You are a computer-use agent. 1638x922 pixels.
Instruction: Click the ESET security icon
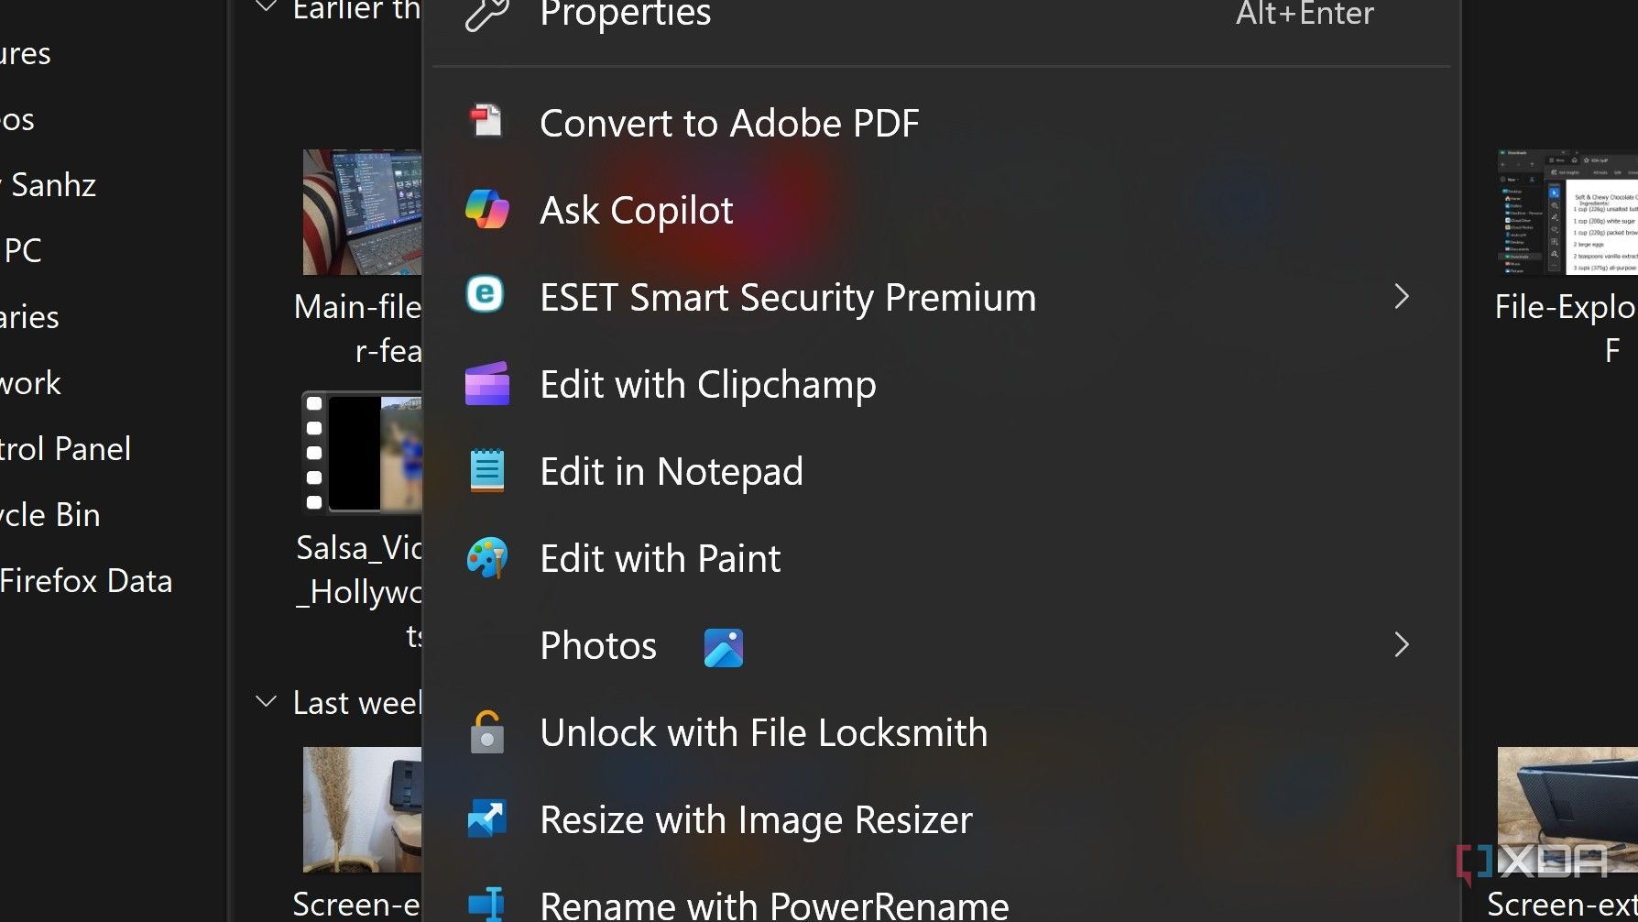486,295
